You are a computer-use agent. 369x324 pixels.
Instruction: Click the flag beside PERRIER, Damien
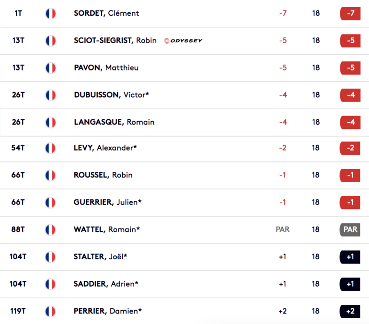click(50, 312)
